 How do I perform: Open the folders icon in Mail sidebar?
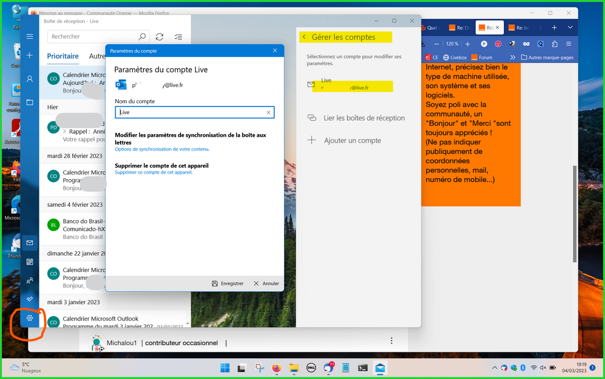(30, 102)
